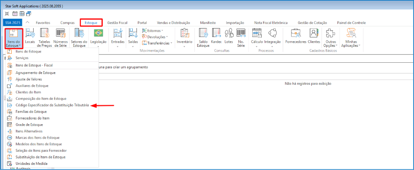This screenshot has height=170, width=414.
Task: Select Código Especificador da Substituição Tributária
Action: pos(52,105)
